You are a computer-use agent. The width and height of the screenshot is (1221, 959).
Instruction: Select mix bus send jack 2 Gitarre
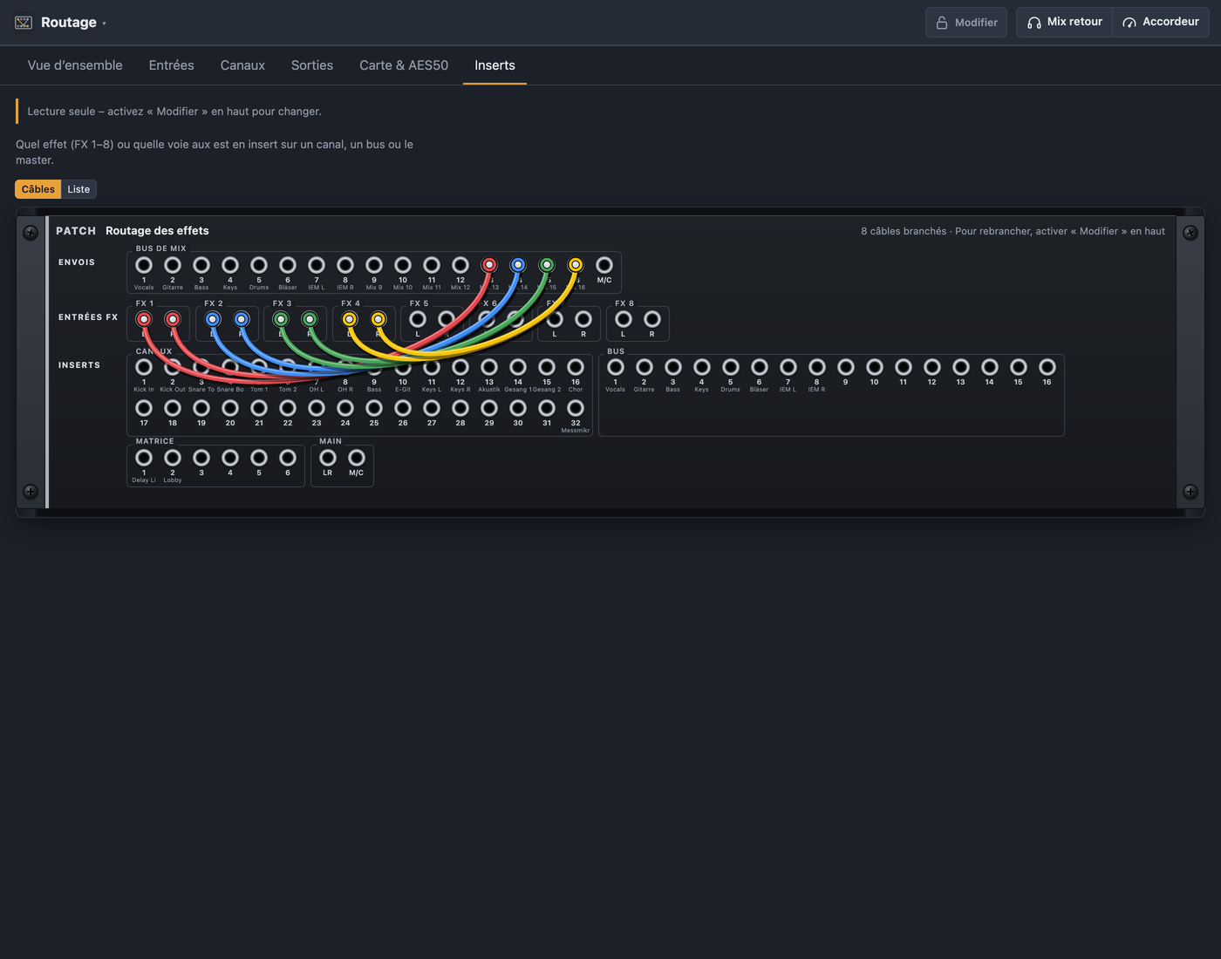(173, 265)
